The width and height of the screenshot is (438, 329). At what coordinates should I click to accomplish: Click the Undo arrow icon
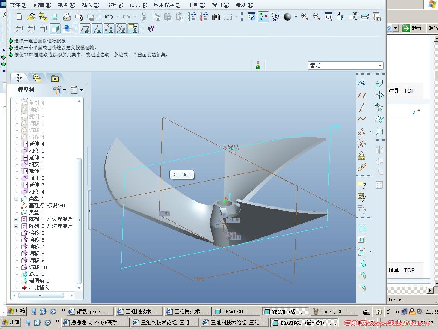pos(109,17)
